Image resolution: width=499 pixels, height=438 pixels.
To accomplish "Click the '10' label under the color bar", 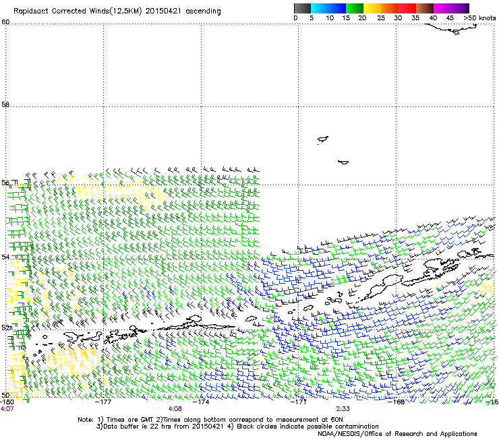I will [330, 18].
